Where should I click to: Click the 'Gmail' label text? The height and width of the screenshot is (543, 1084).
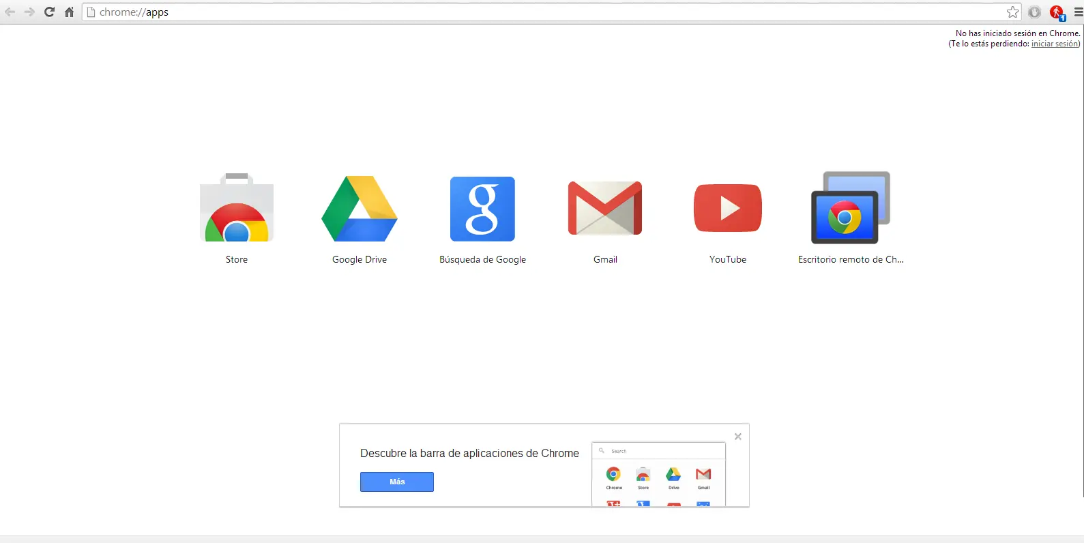click(x=605, y=259)
